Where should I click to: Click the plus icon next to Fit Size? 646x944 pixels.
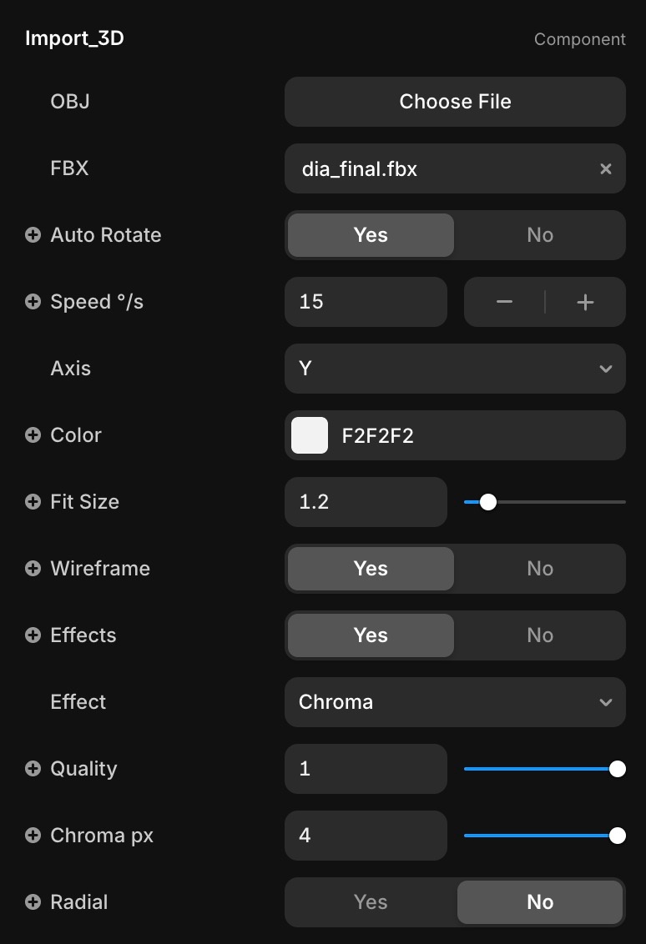(x=33, y=502)
